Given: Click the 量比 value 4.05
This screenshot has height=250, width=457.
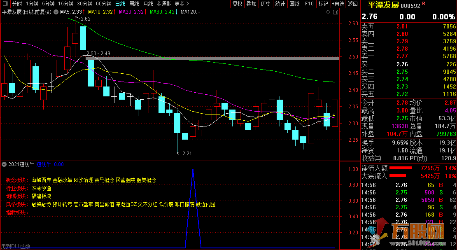Looking at the screenshot, I should (450, 111).
